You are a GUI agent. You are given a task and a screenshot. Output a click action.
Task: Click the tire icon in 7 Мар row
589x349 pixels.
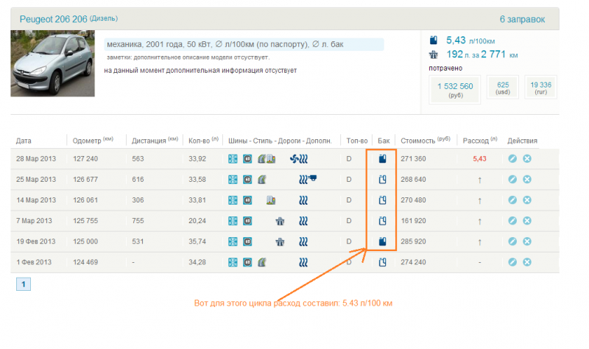(233, 220)
